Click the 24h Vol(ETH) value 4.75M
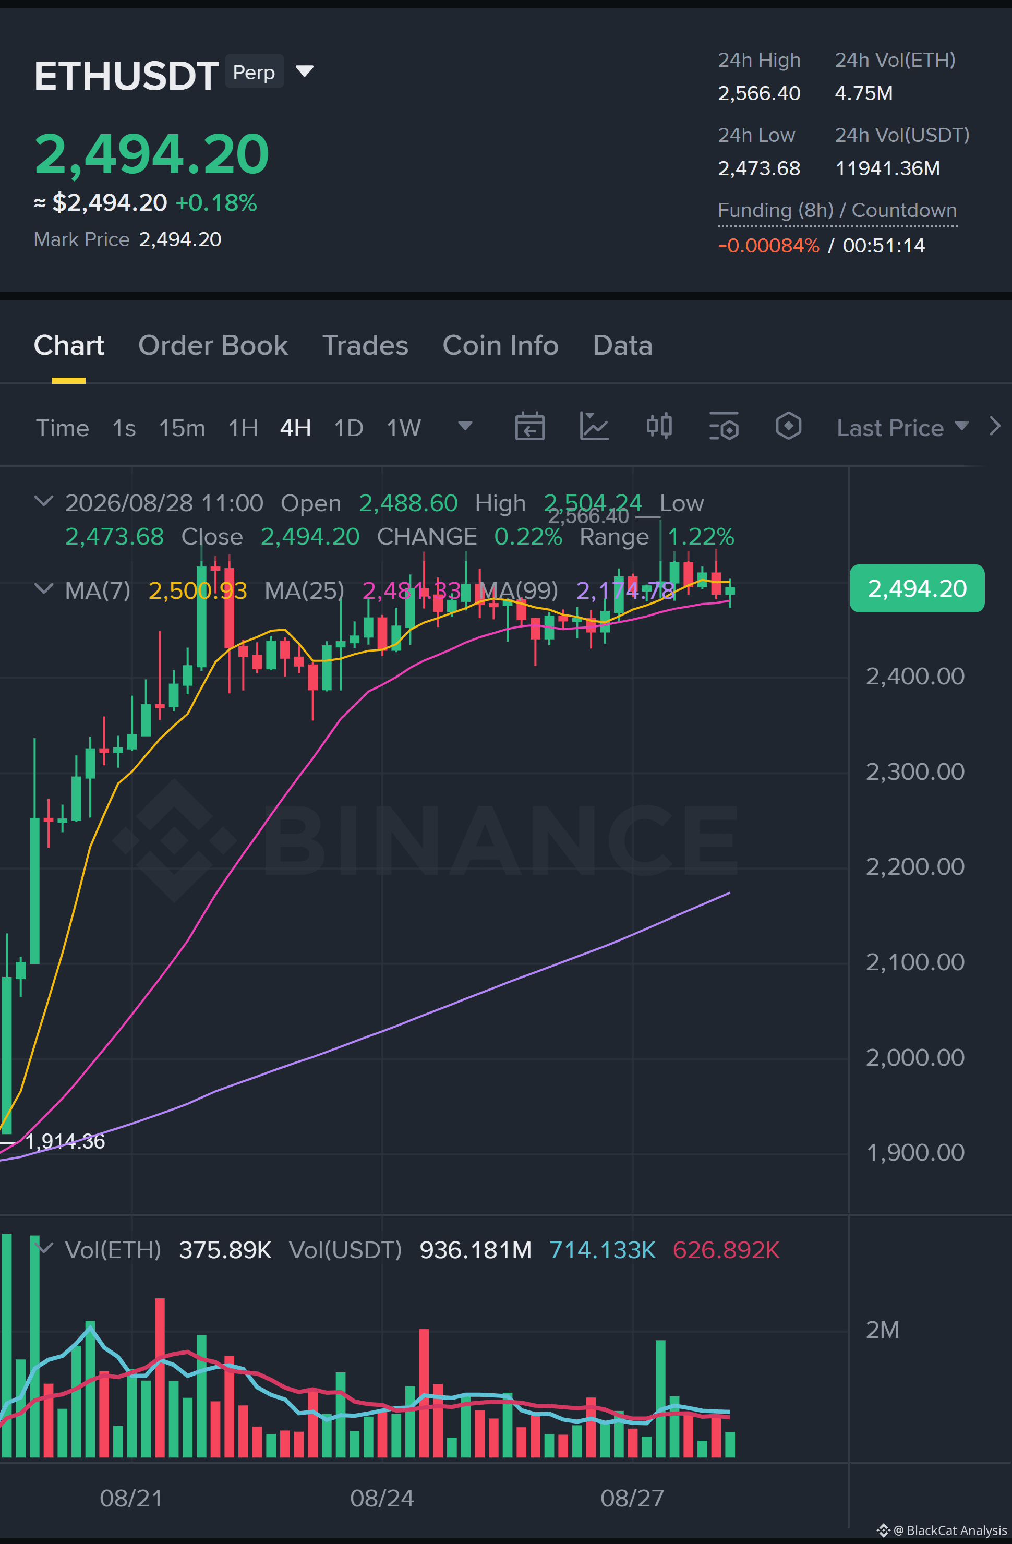Screen dimensions: 1012x1544 [x=863, y=93]
